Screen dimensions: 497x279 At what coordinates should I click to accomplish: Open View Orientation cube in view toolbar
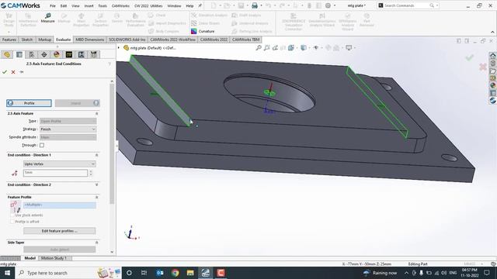(x=291, y=48)
